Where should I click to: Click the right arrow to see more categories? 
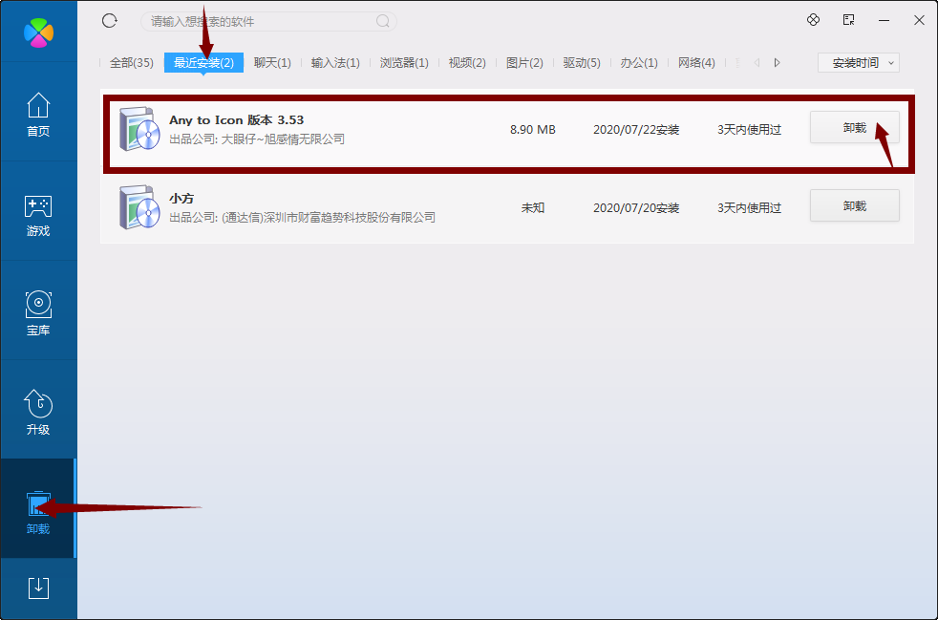click(777, 62)
